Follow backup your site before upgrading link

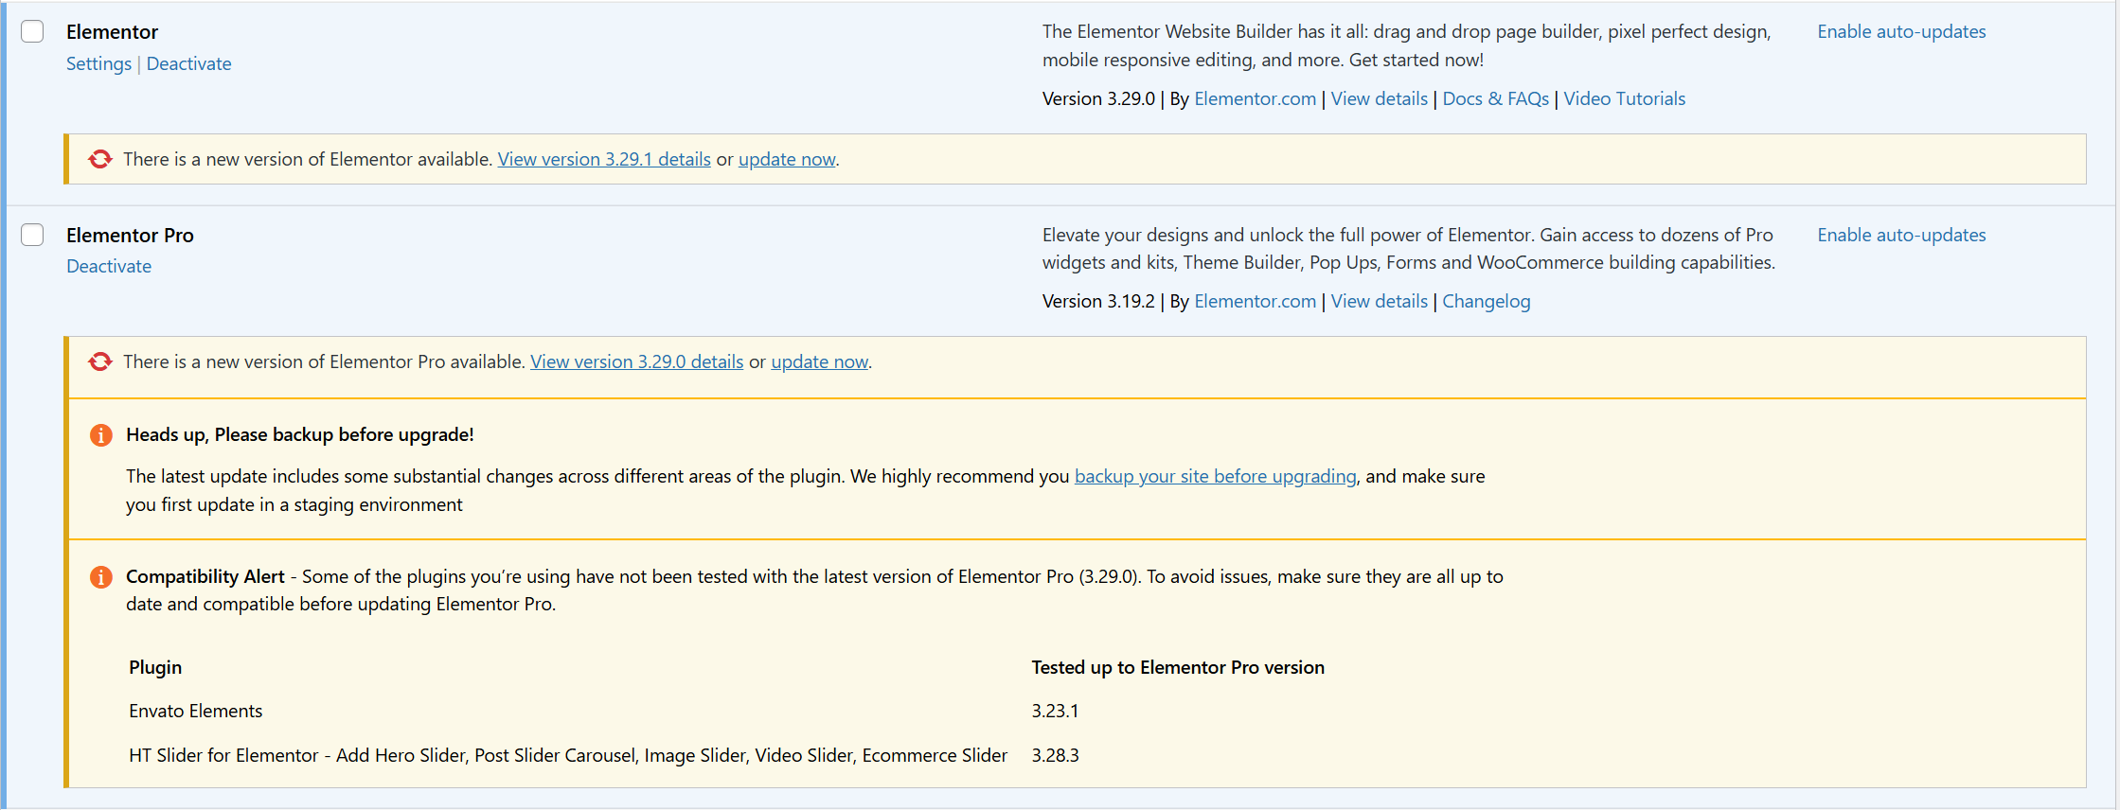(x=1215, y=476)
